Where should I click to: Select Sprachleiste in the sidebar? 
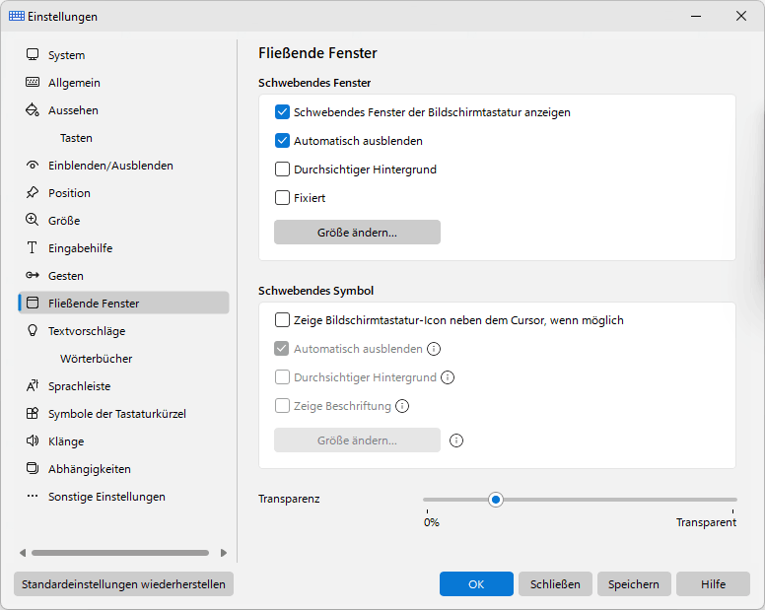coord(123,385)
